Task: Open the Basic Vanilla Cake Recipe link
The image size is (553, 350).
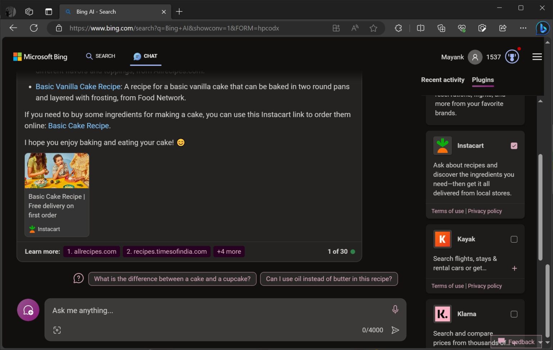Action: click(78, 87)
